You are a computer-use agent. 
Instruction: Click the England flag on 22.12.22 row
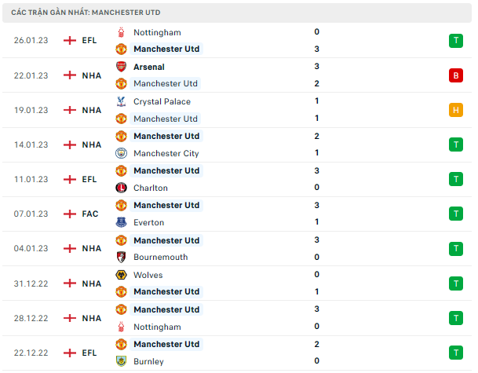70,353
